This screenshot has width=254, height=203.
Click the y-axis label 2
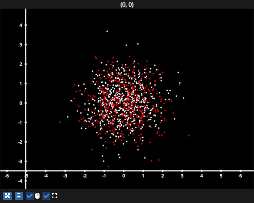(21, 64)
